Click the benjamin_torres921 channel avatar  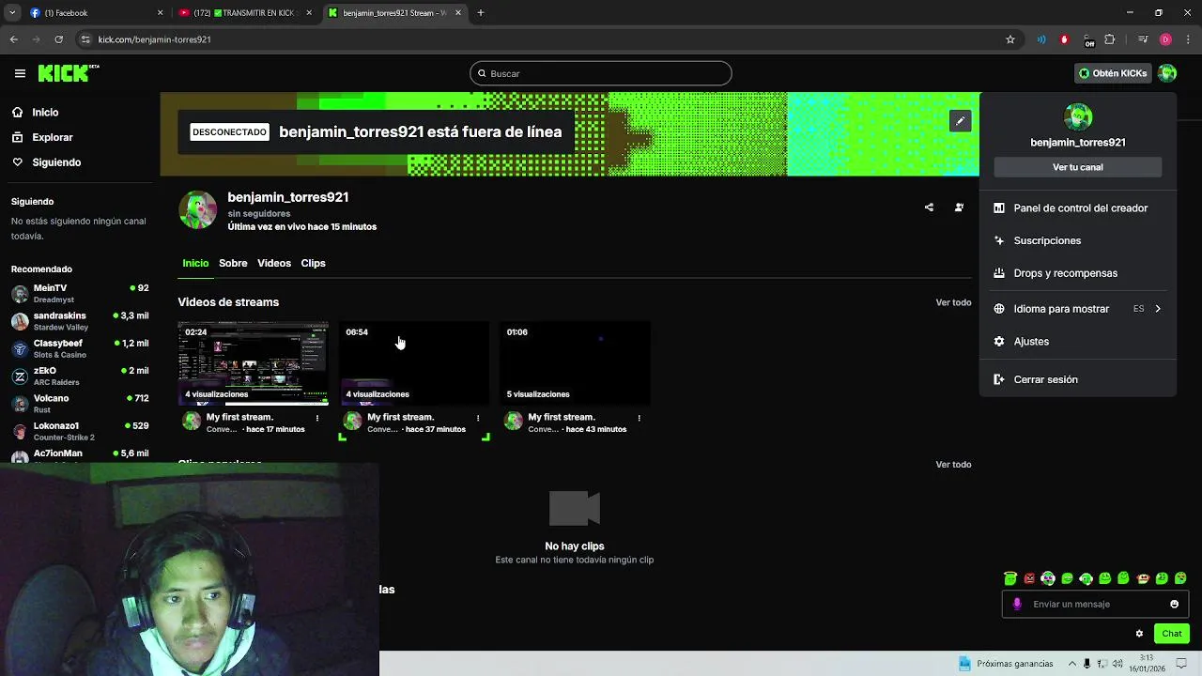(x=197, y=210)
